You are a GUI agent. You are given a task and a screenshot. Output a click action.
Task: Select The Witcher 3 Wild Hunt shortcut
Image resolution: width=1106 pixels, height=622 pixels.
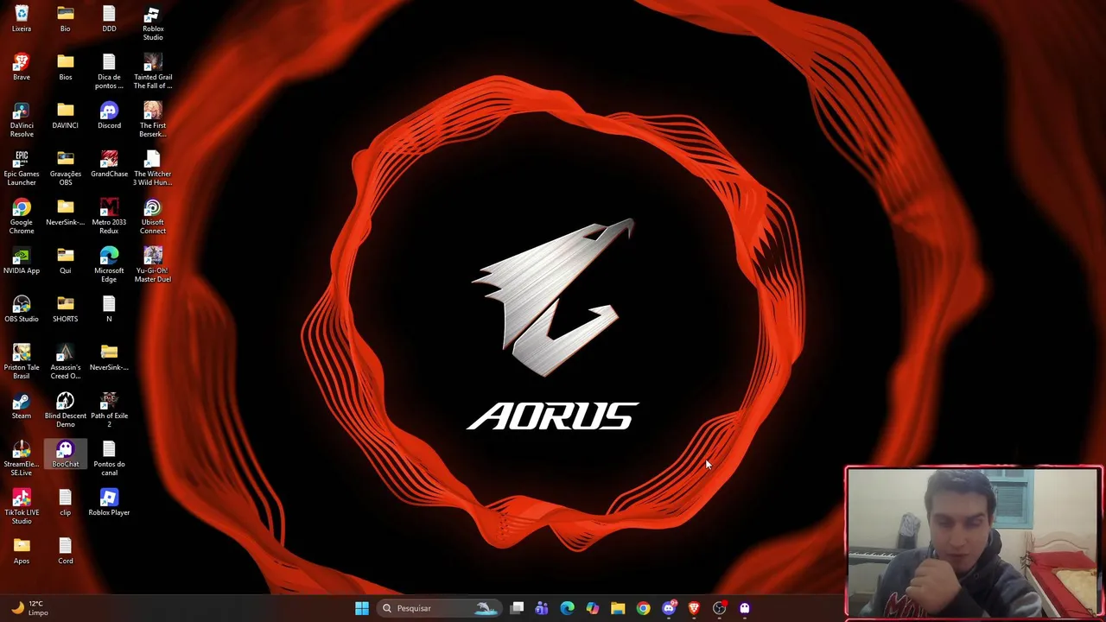click(x=153, y=168)
